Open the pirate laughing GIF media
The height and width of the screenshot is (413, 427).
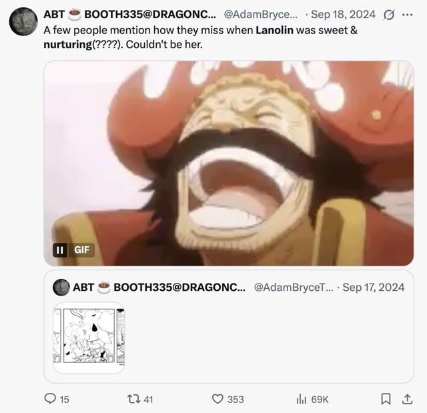[x=228, y=163]
